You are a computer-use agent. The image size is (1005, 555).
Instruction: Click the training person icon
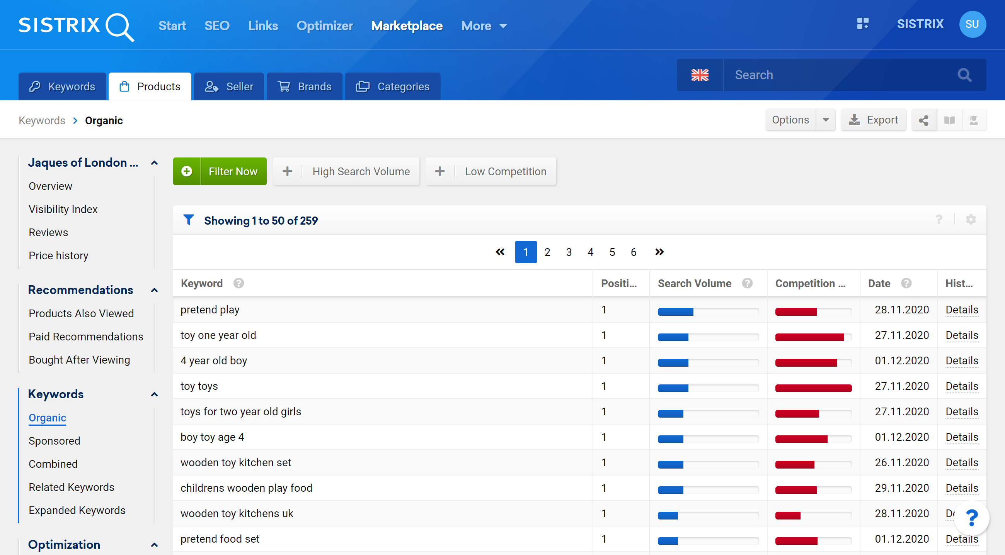[974, 120]
